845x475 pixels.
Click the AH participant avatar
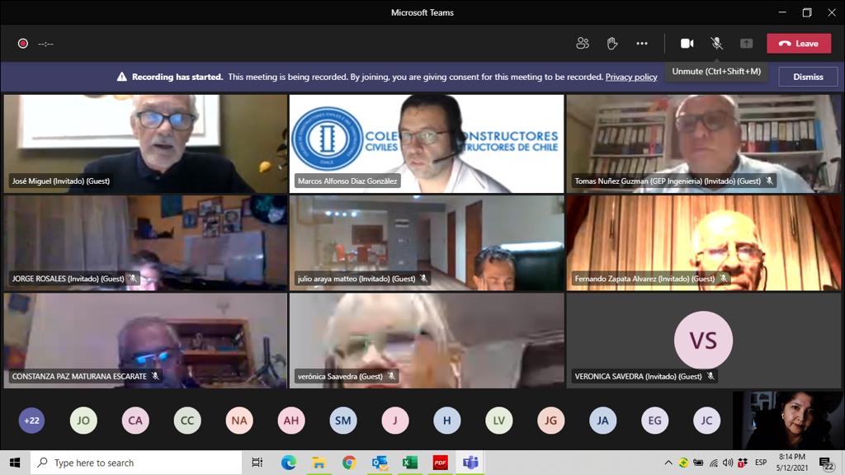[x=291, y=421]
